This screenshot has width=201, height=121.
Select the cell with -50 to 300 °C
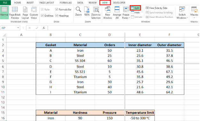(140, 118)
